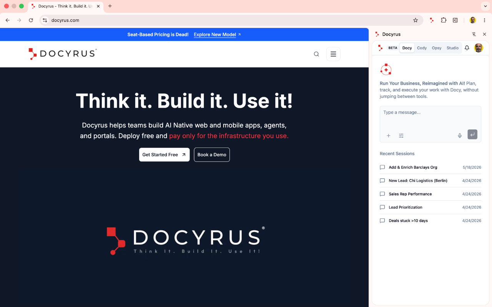This screenshot has height=307, width=492.
Task: Reload the page
Action: 31,20
